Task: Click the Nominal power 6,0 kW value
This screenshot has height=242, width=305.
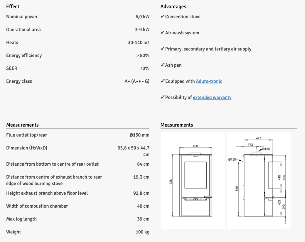Action: 142,17
